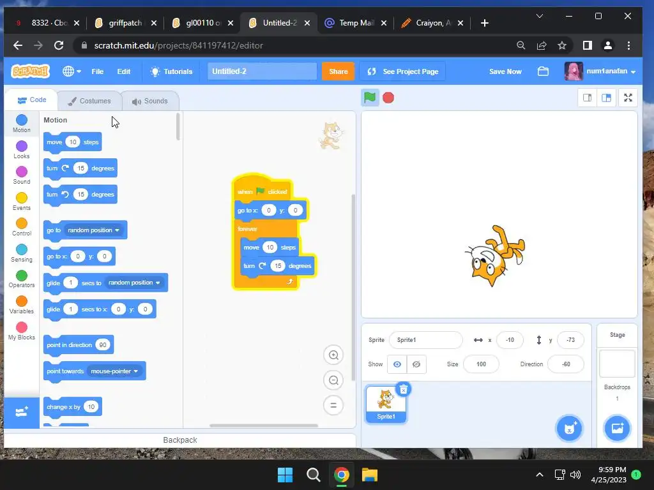Click the green flag to run project
654x490 pixels.
(x=370, y=98)
